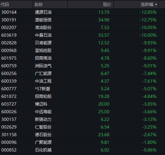Click change value -10.05%
Viewport: 165px width, 155px height.
pos(148,27)
